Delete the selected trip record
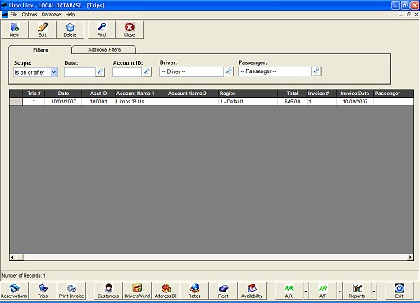 71,30
